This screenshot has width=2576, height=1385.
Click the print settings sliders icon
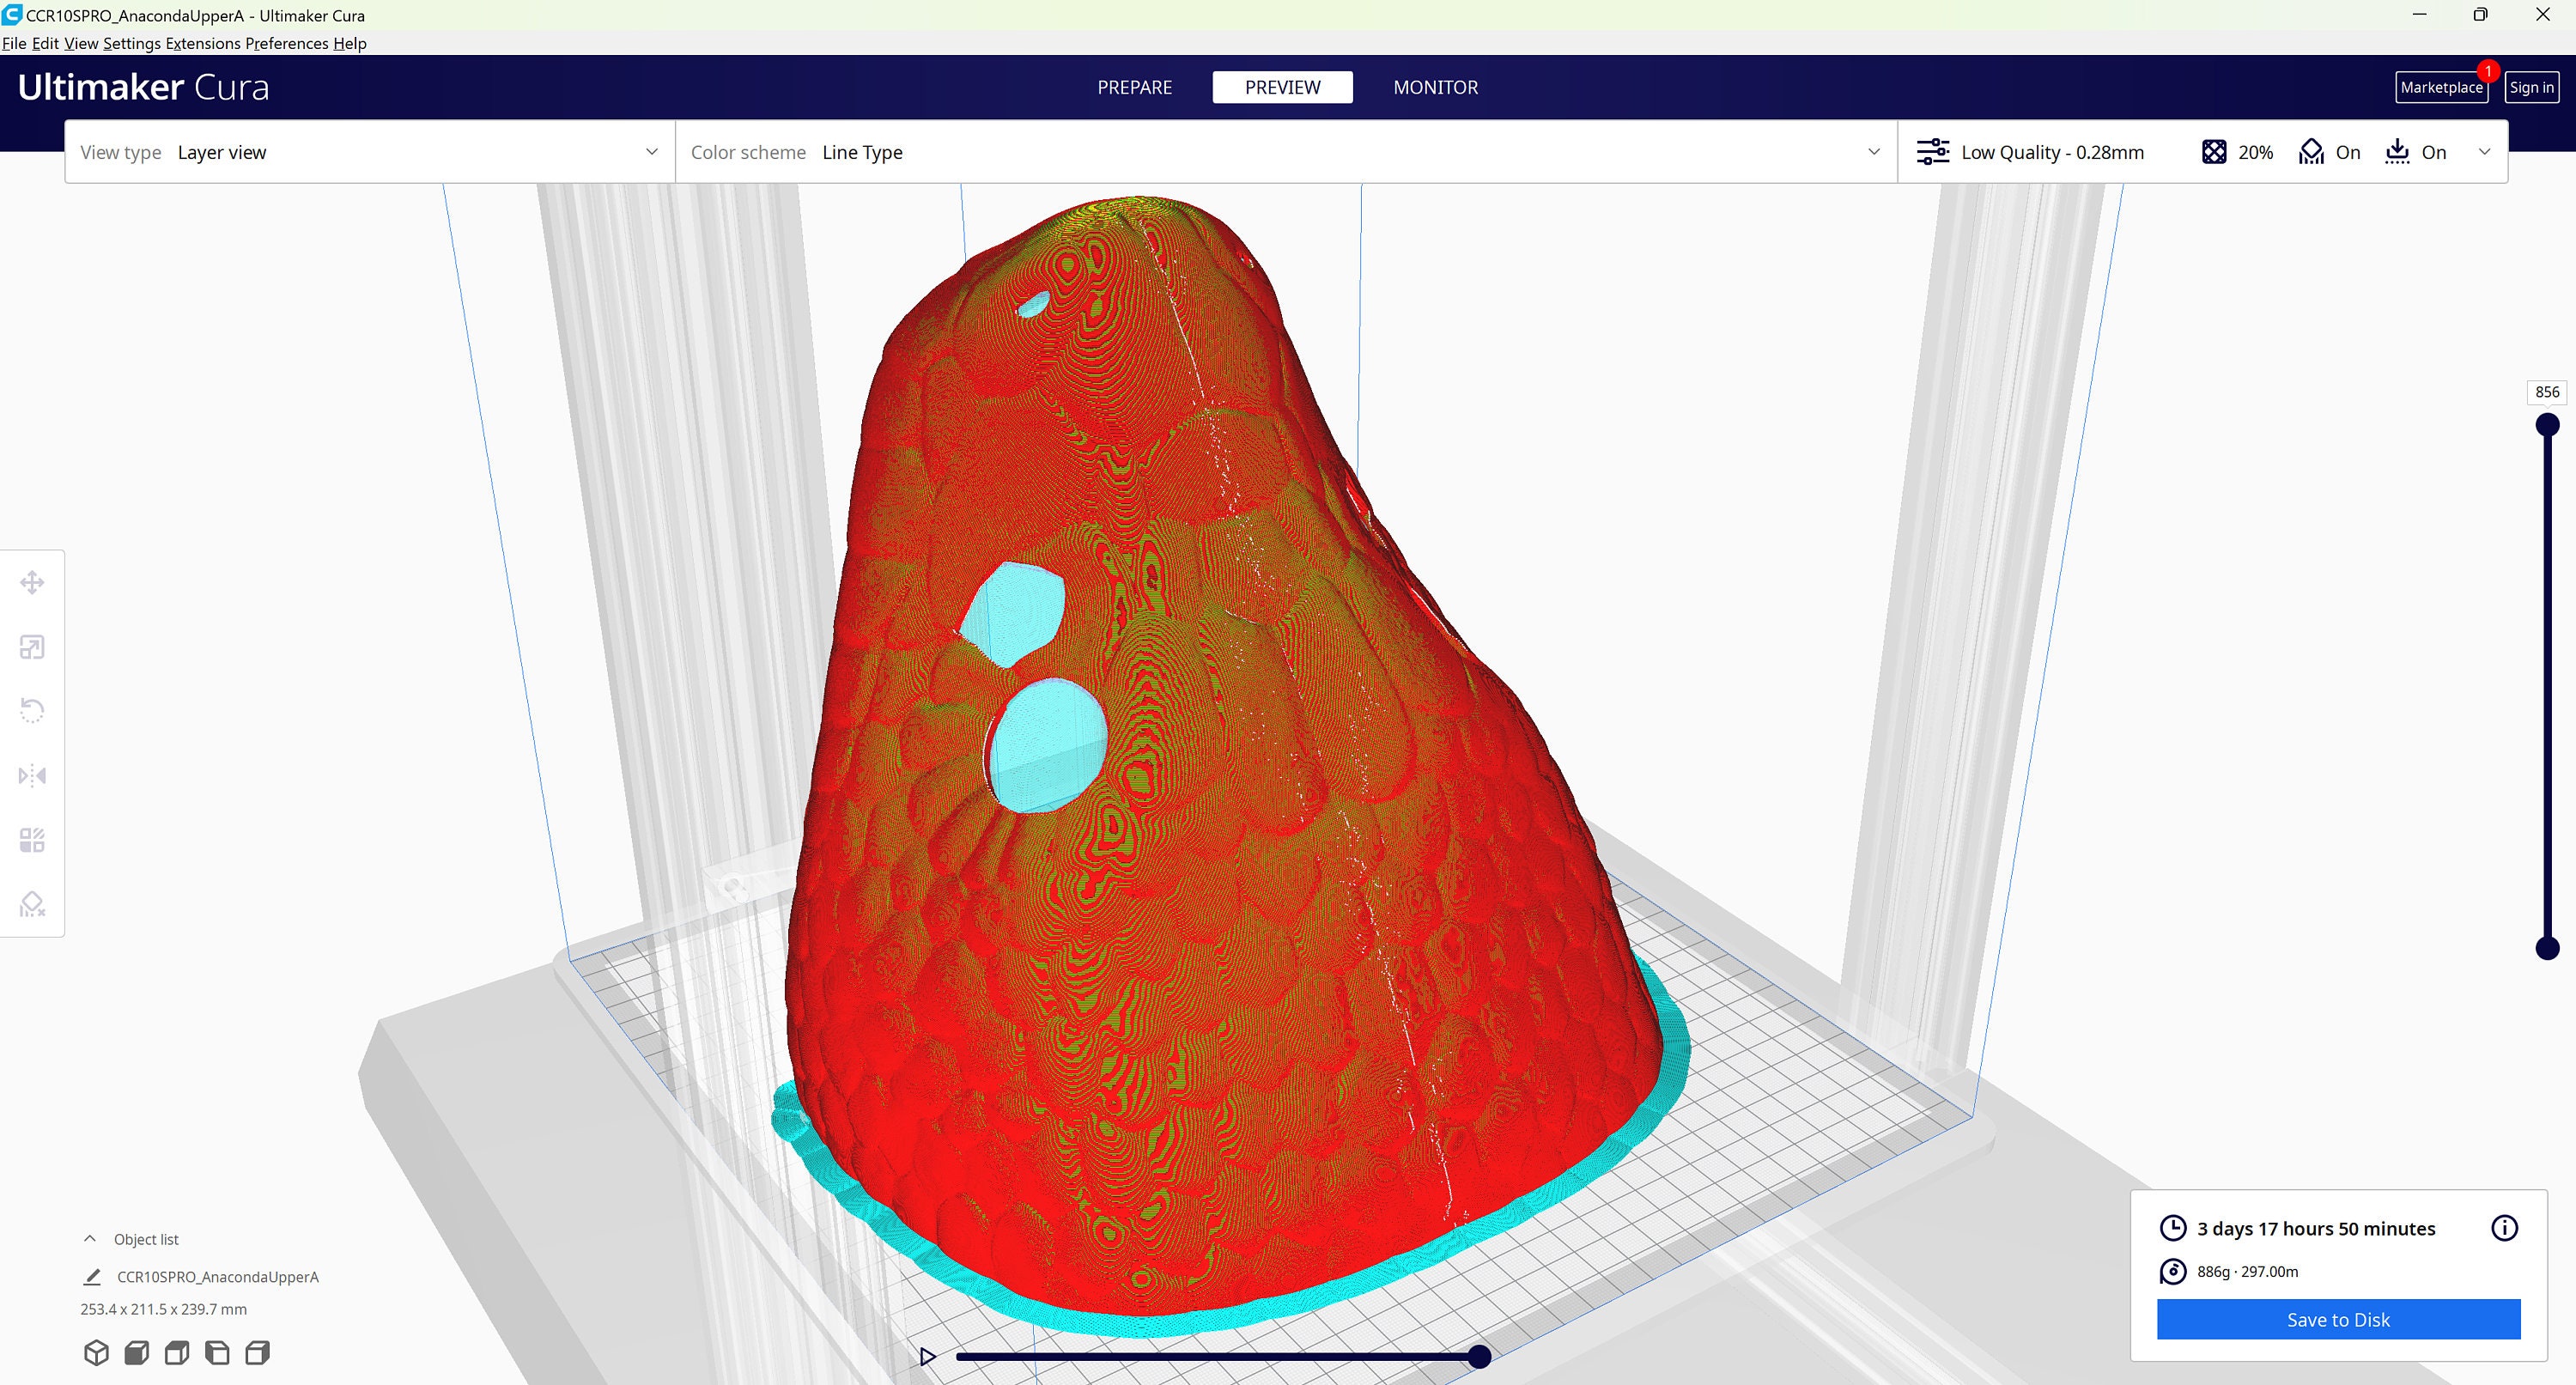pos(1933,151)
